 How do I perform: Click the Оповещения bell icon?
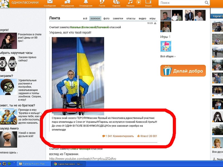(x=86, y=2)
